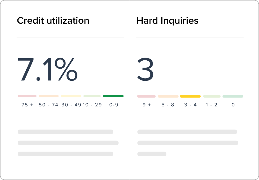Screen dimensions: 259x180
Task: Click the peach 5 - 8 inquiries bar
Action: [168, 96]
